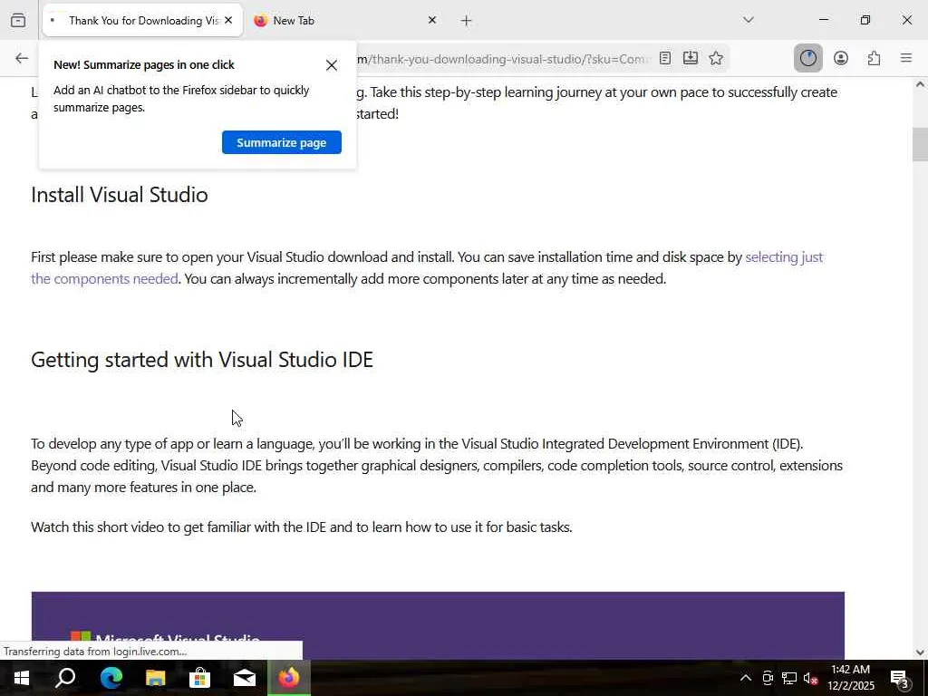Viewport: 928px width, 696px height.
Task: Click the Firefox taskbar icon
Action: pyautogui.click(x=289, y=678)
